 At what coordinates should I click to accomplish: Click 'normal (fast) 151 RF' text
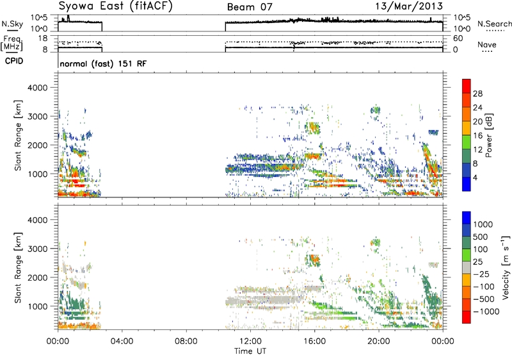(103, 63)
